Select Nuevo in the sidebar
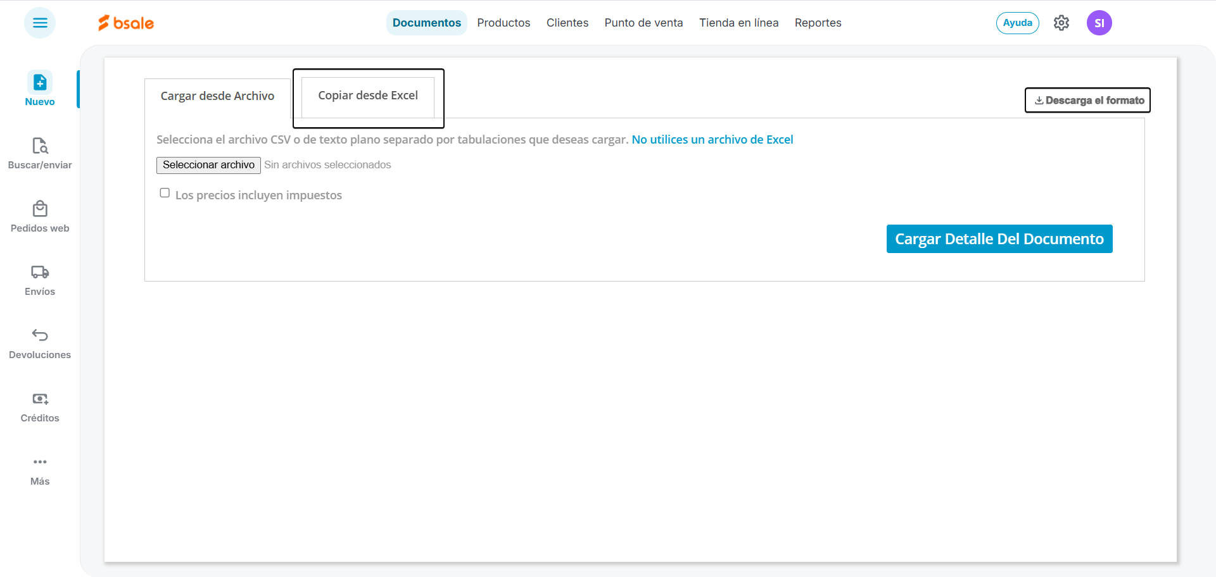The height and width of the screenshot is (577, 1216). pyautogui.click(x=40, y=89)
